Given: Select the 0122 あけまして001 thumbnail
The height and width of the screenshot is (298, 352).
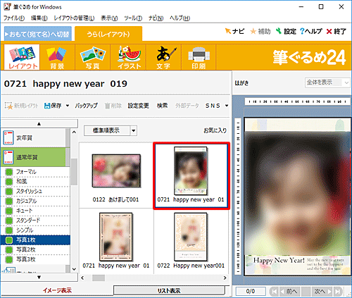Looking at the screenshot, I should 116,175.
